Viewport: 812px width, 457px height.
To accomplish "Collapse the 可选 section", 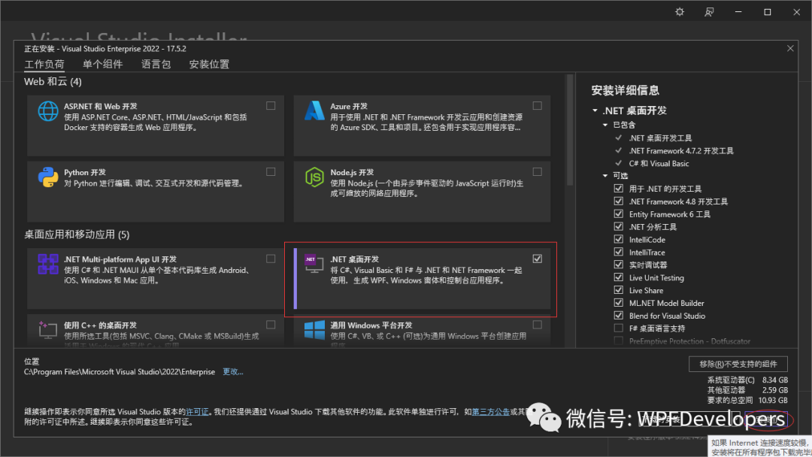I will point(604,176).
